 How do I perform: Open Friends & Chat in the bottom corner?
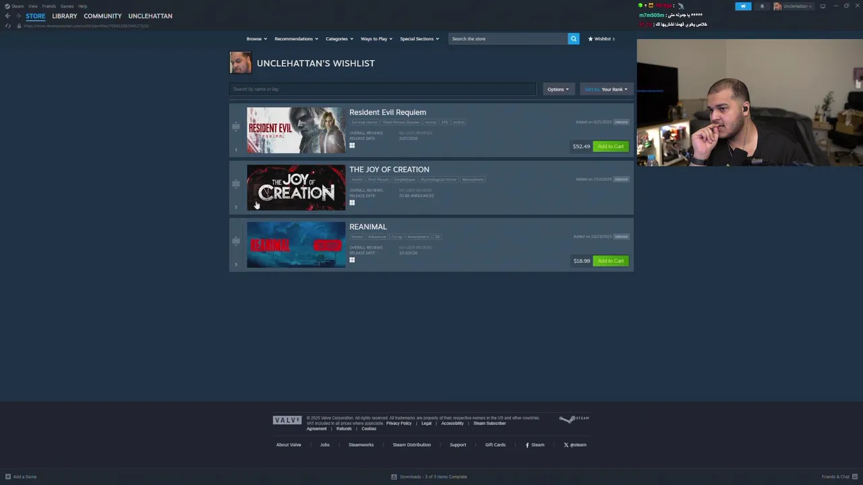(x=839, y=477)
